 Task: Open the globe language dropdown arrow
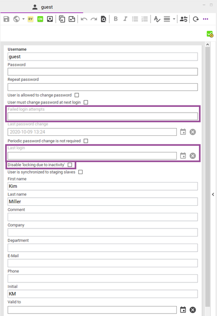[x=23, y=19]
